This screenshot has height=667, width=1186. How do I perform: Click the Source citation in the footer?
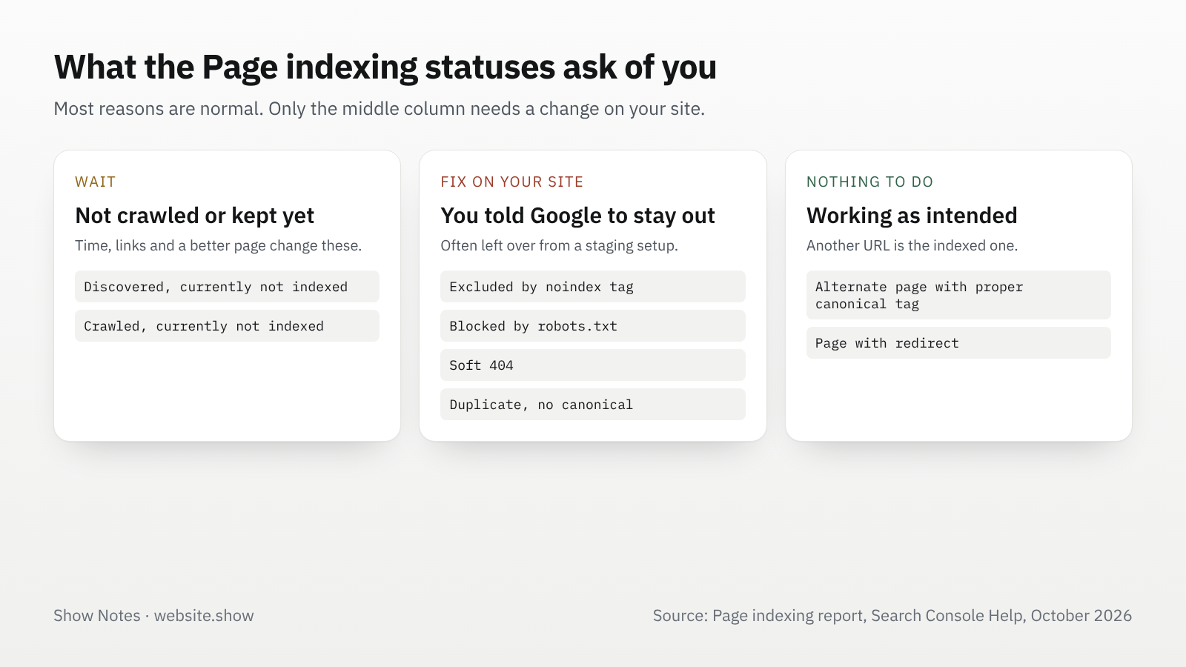pos(892,615)
